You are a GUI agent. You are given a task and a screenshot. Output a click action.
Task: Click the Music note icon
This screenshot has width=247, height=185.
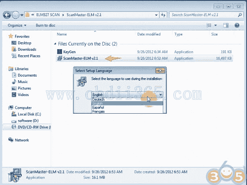14,81
